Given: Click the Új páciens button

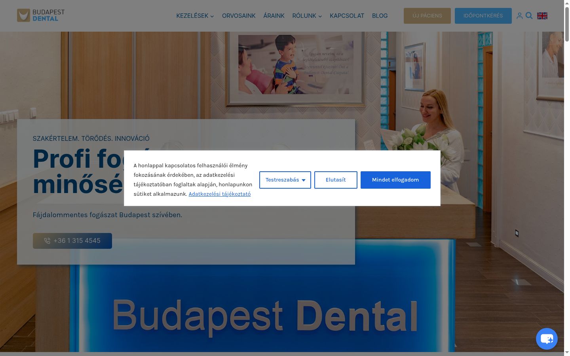Looking at the screenshot, I should pyautogui.click(x=427, y=16).
